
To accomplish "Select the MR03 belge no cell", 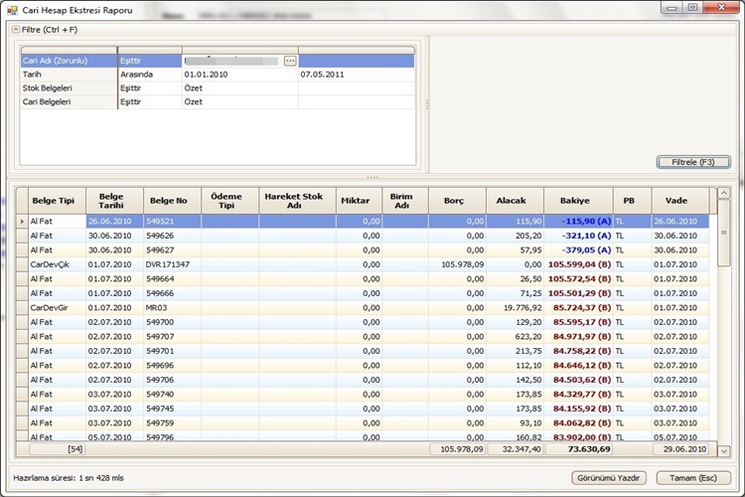I will click(x=172, y=308).
